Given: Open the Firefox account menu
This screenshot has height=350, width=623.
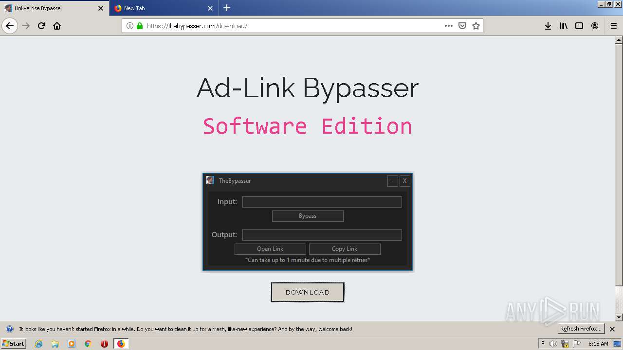Looking at the screenshot, I should [595, 26].
